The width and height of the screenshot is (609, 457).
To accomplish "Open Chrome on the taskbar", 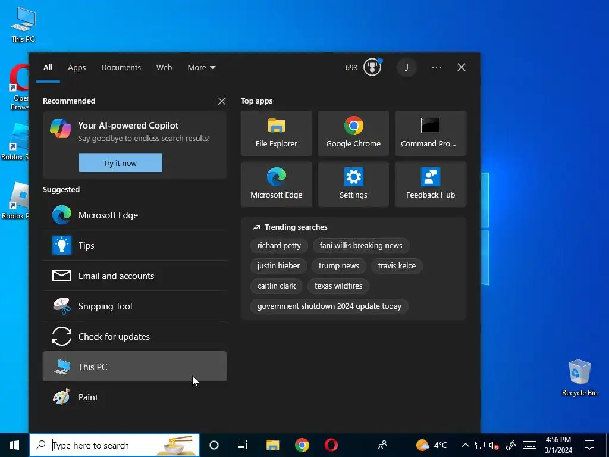I will [302, 445].
